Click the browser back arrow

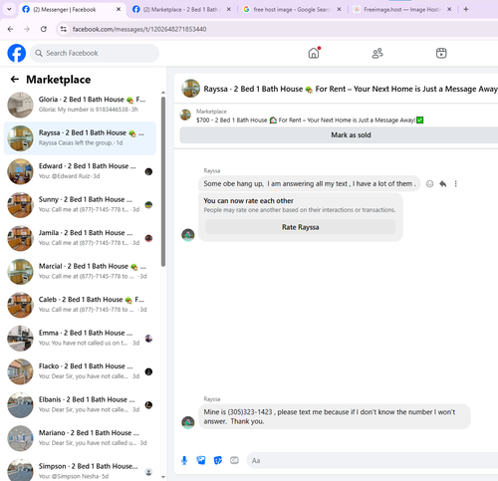(10, 29)
